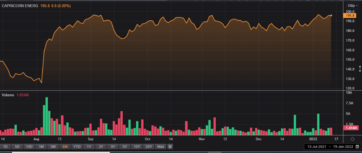The width and height of the screenshot is (362, 153).
Task: Select the 1D timeframe
Action: [x=5, y=146]
